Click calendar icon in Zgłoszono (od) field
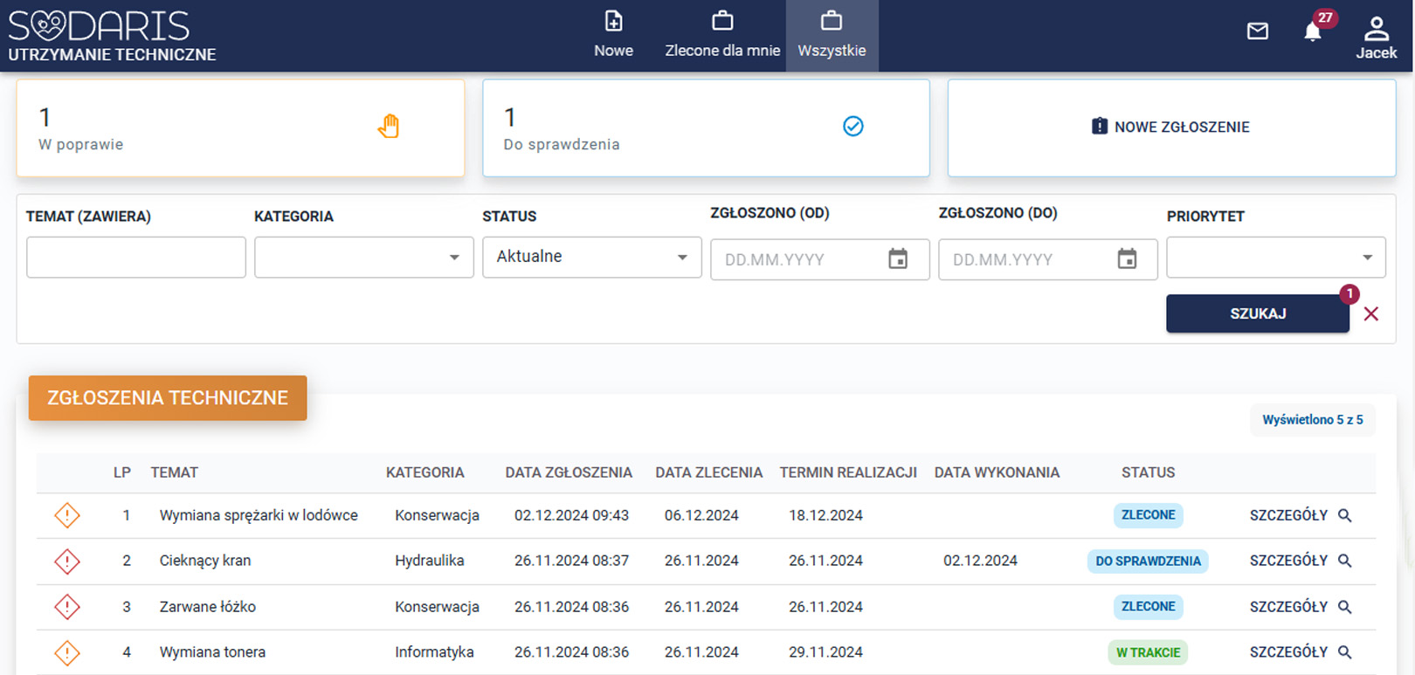Screen dimensions: 1415x675 click(x=898, y=259)
